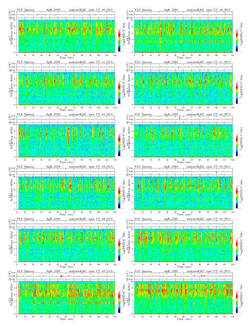This screenshot has width=252, height=326.
Task: Click 'VLF Spectra' heading of the 0:50:0 panel
Action: [143, 9]
